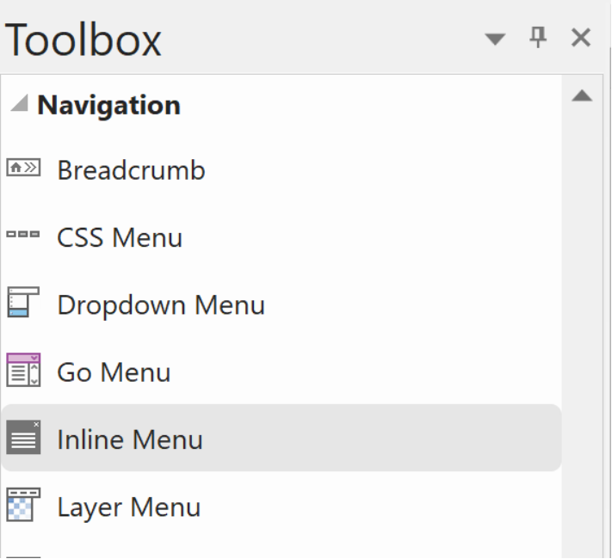Click the Go Menu icon
The image size is (612, 559).
[23, 371]
